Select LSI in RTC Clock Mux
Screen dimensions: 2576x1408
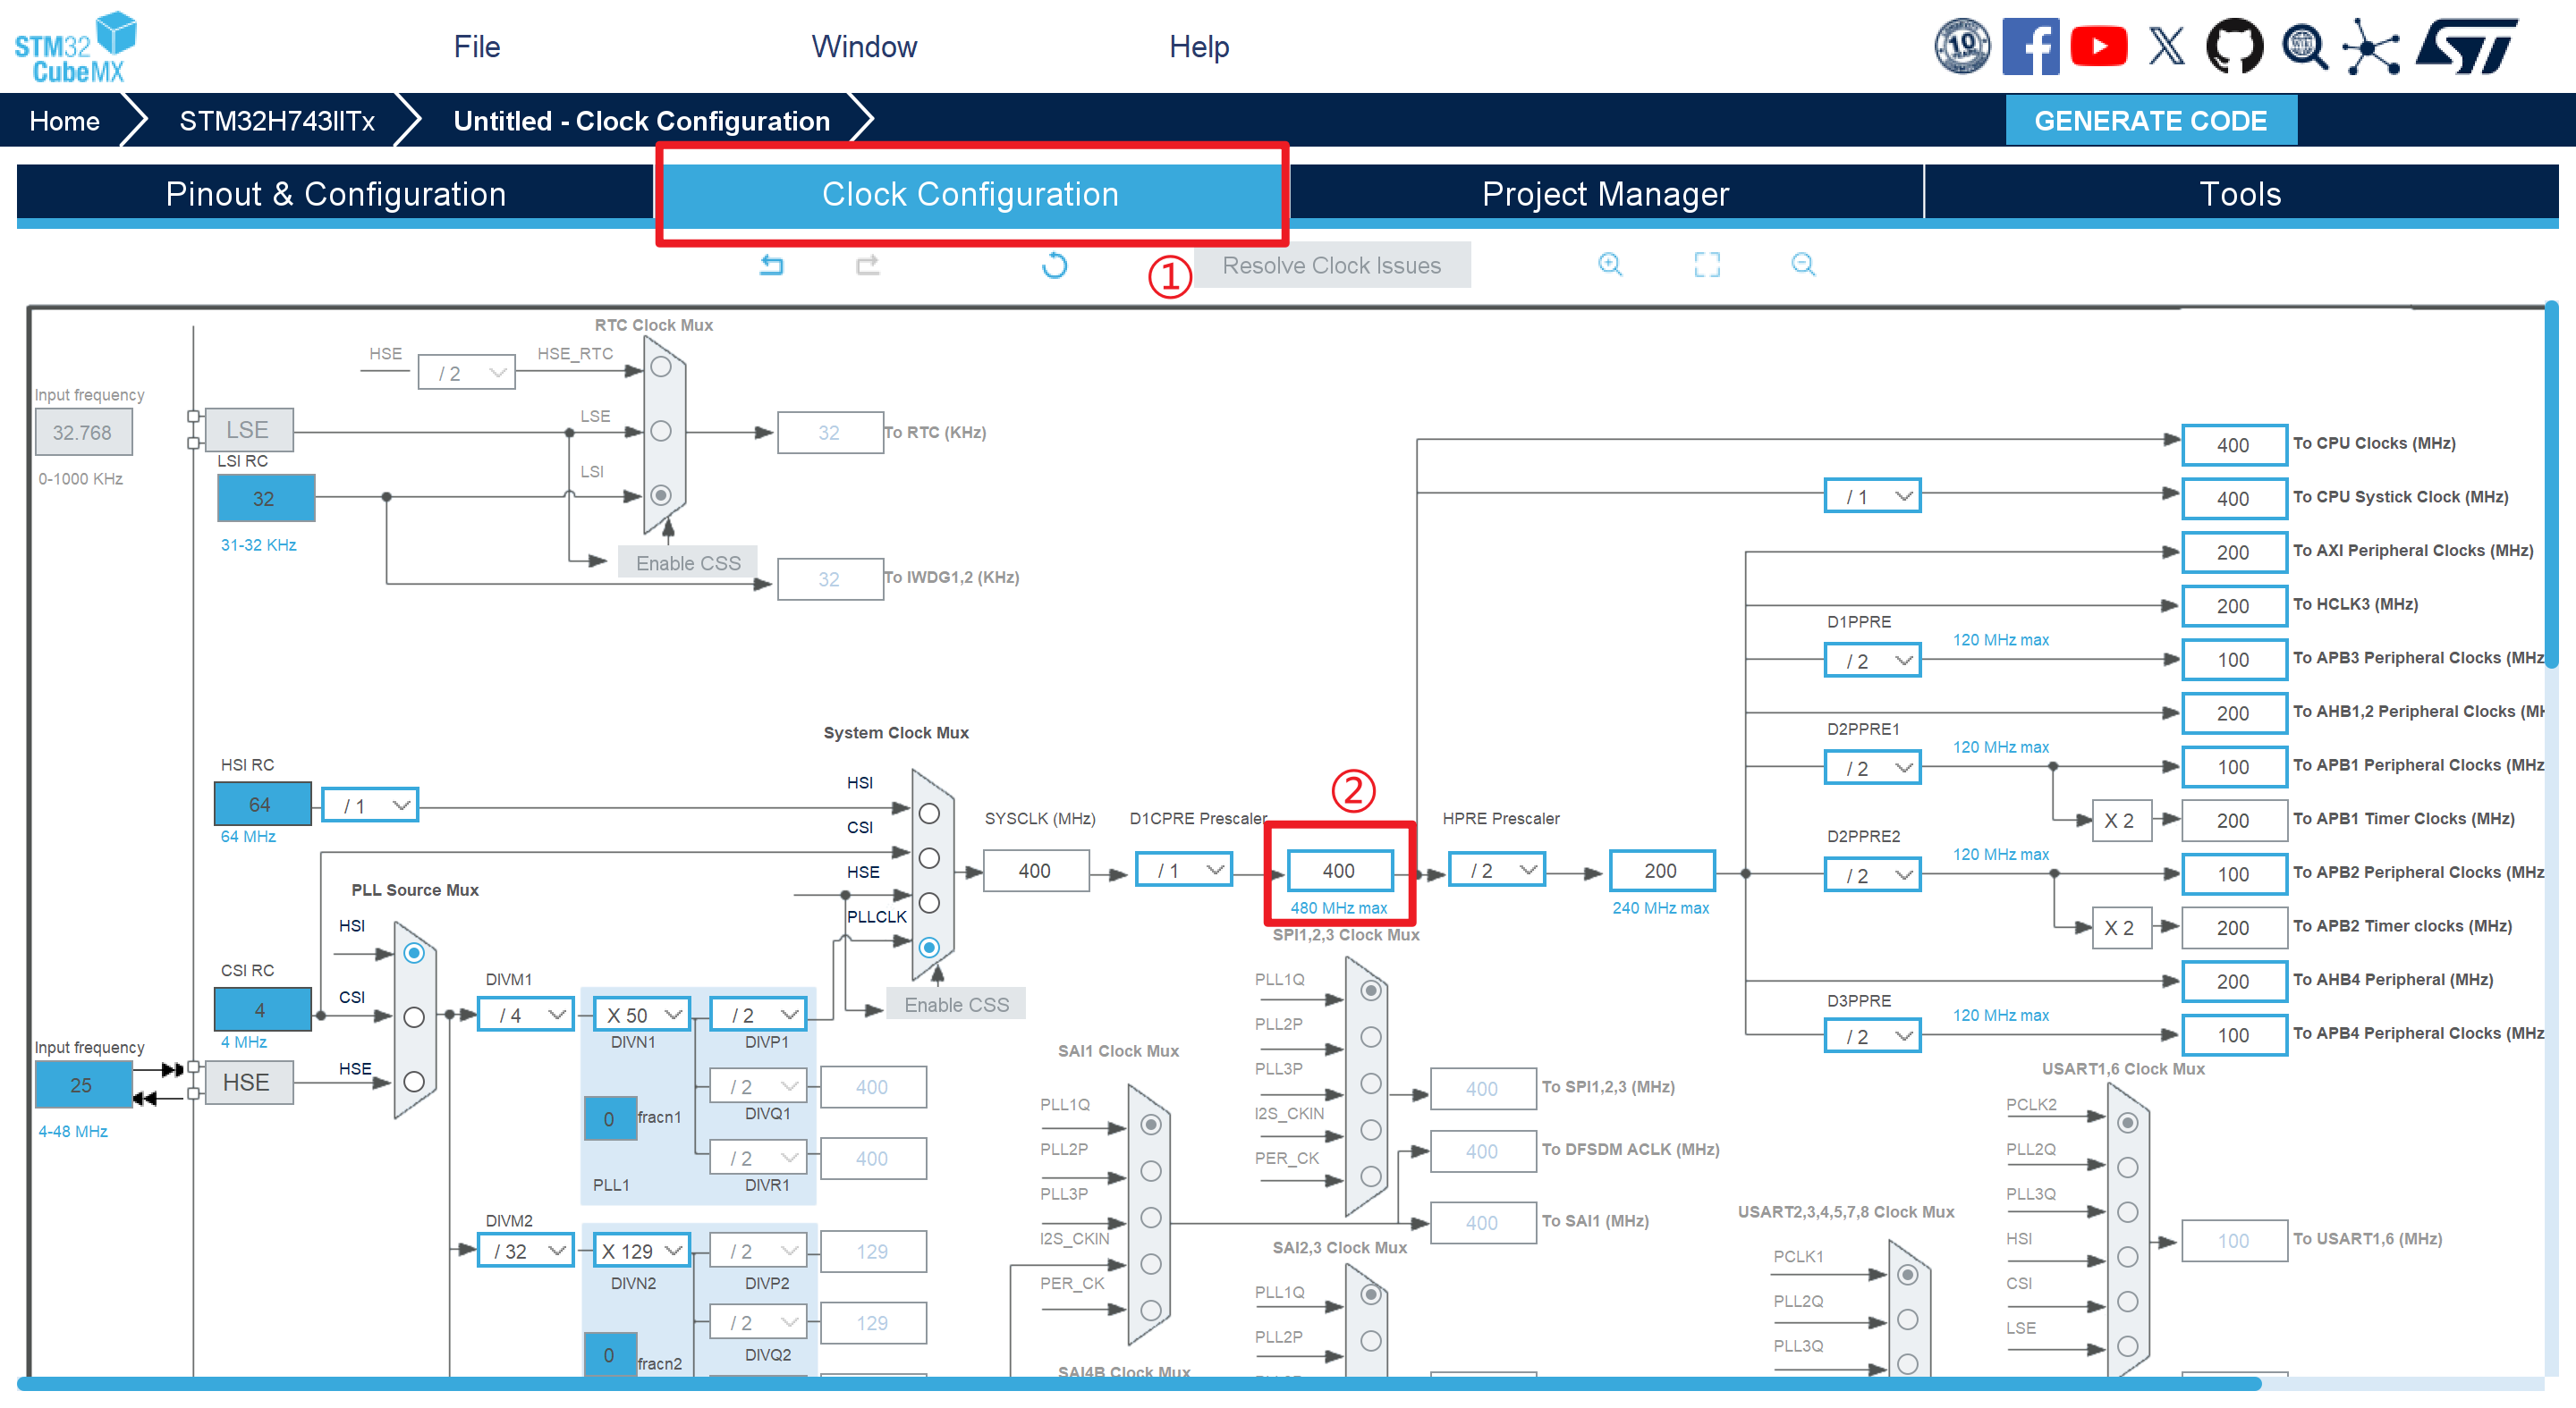pyautogui.click(x=661, y=494)
